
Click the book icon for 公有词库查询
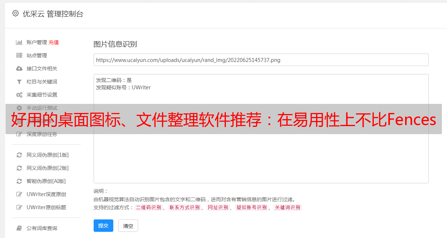pyautogui.click(x=19, y=228)
